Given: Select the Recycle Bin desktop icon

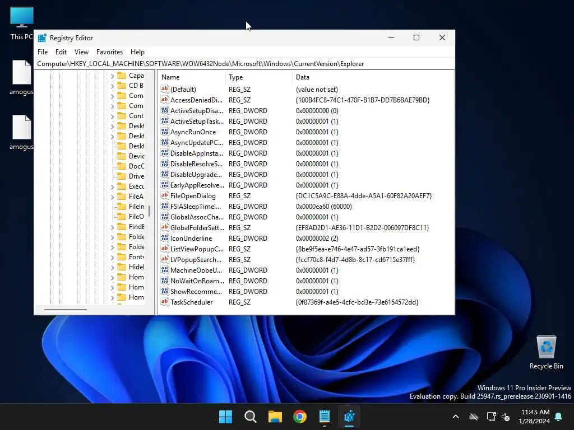Looking at the screenshot, I should [546, 352].
